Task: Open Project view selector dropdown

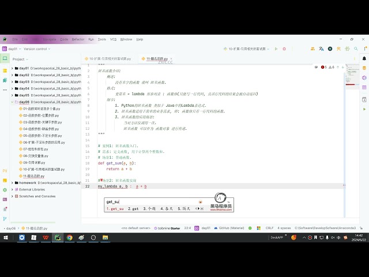Action: pos(20,59)
